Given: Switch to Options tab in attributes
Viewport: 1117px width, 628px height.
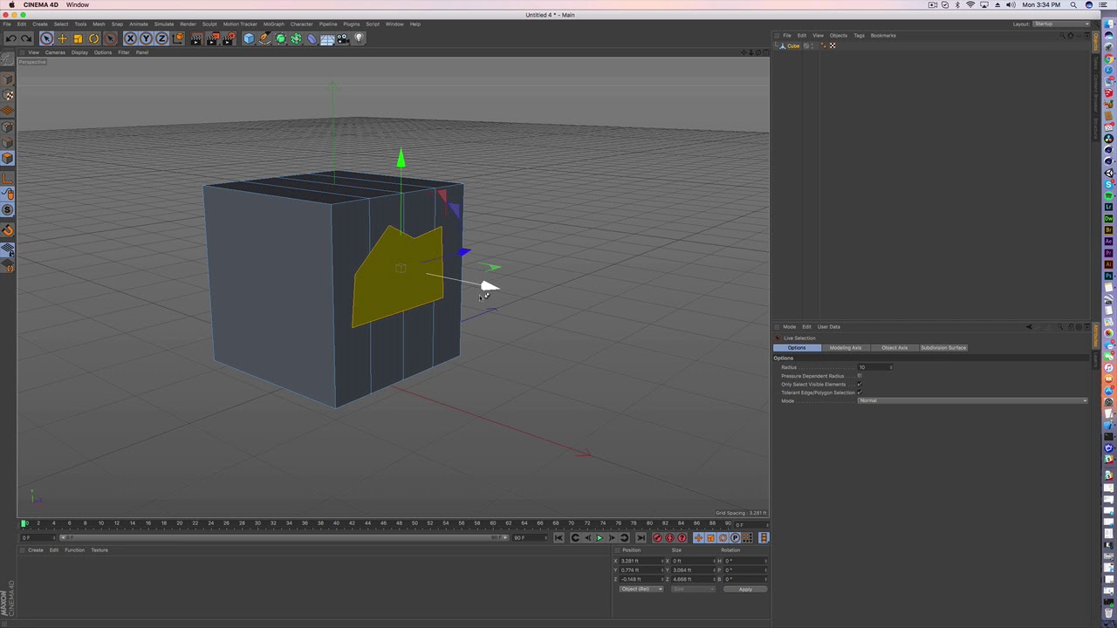Looking at the screenshot, I should 797,348.
